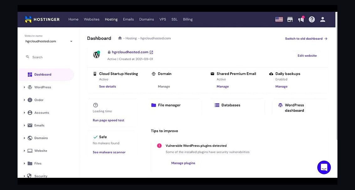Open VPS in the top navigation

coord(162,19)
